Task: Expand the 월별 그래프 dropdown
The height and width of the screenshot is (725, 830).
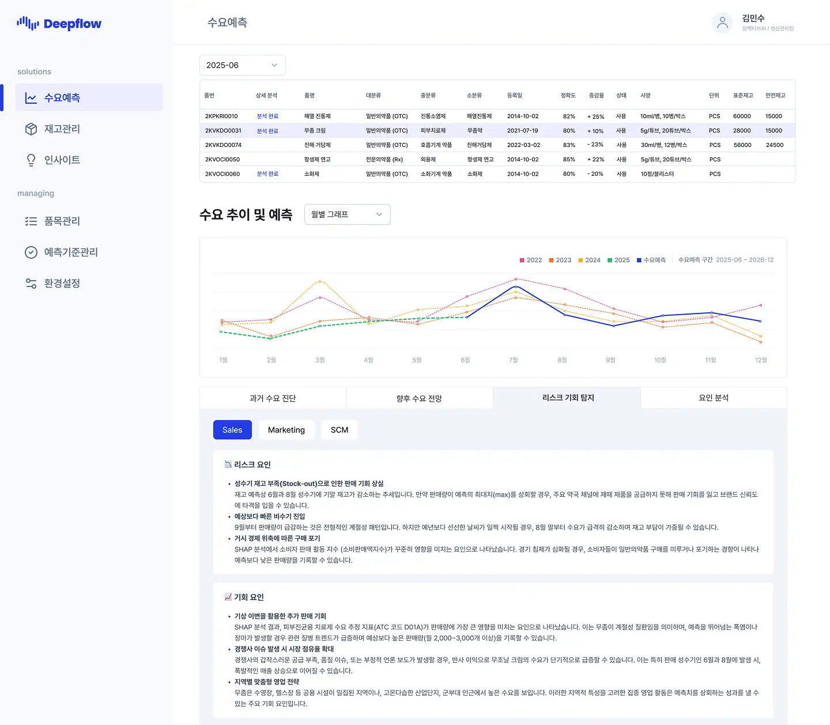Action: coord(348,214)
